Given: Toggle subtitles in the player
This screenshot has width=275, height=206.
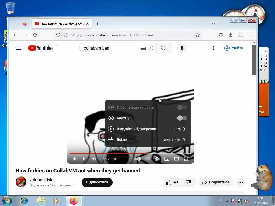Looking at the screenshot, I should 147,159.
